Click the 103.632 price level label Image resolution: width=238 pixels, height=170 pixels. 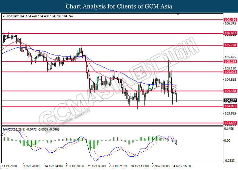230,123
